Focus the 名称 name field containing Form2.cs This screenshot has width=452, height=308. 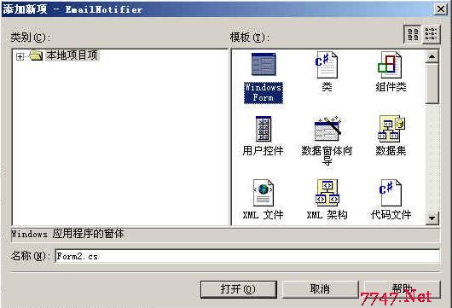click(x=247, y=256)
